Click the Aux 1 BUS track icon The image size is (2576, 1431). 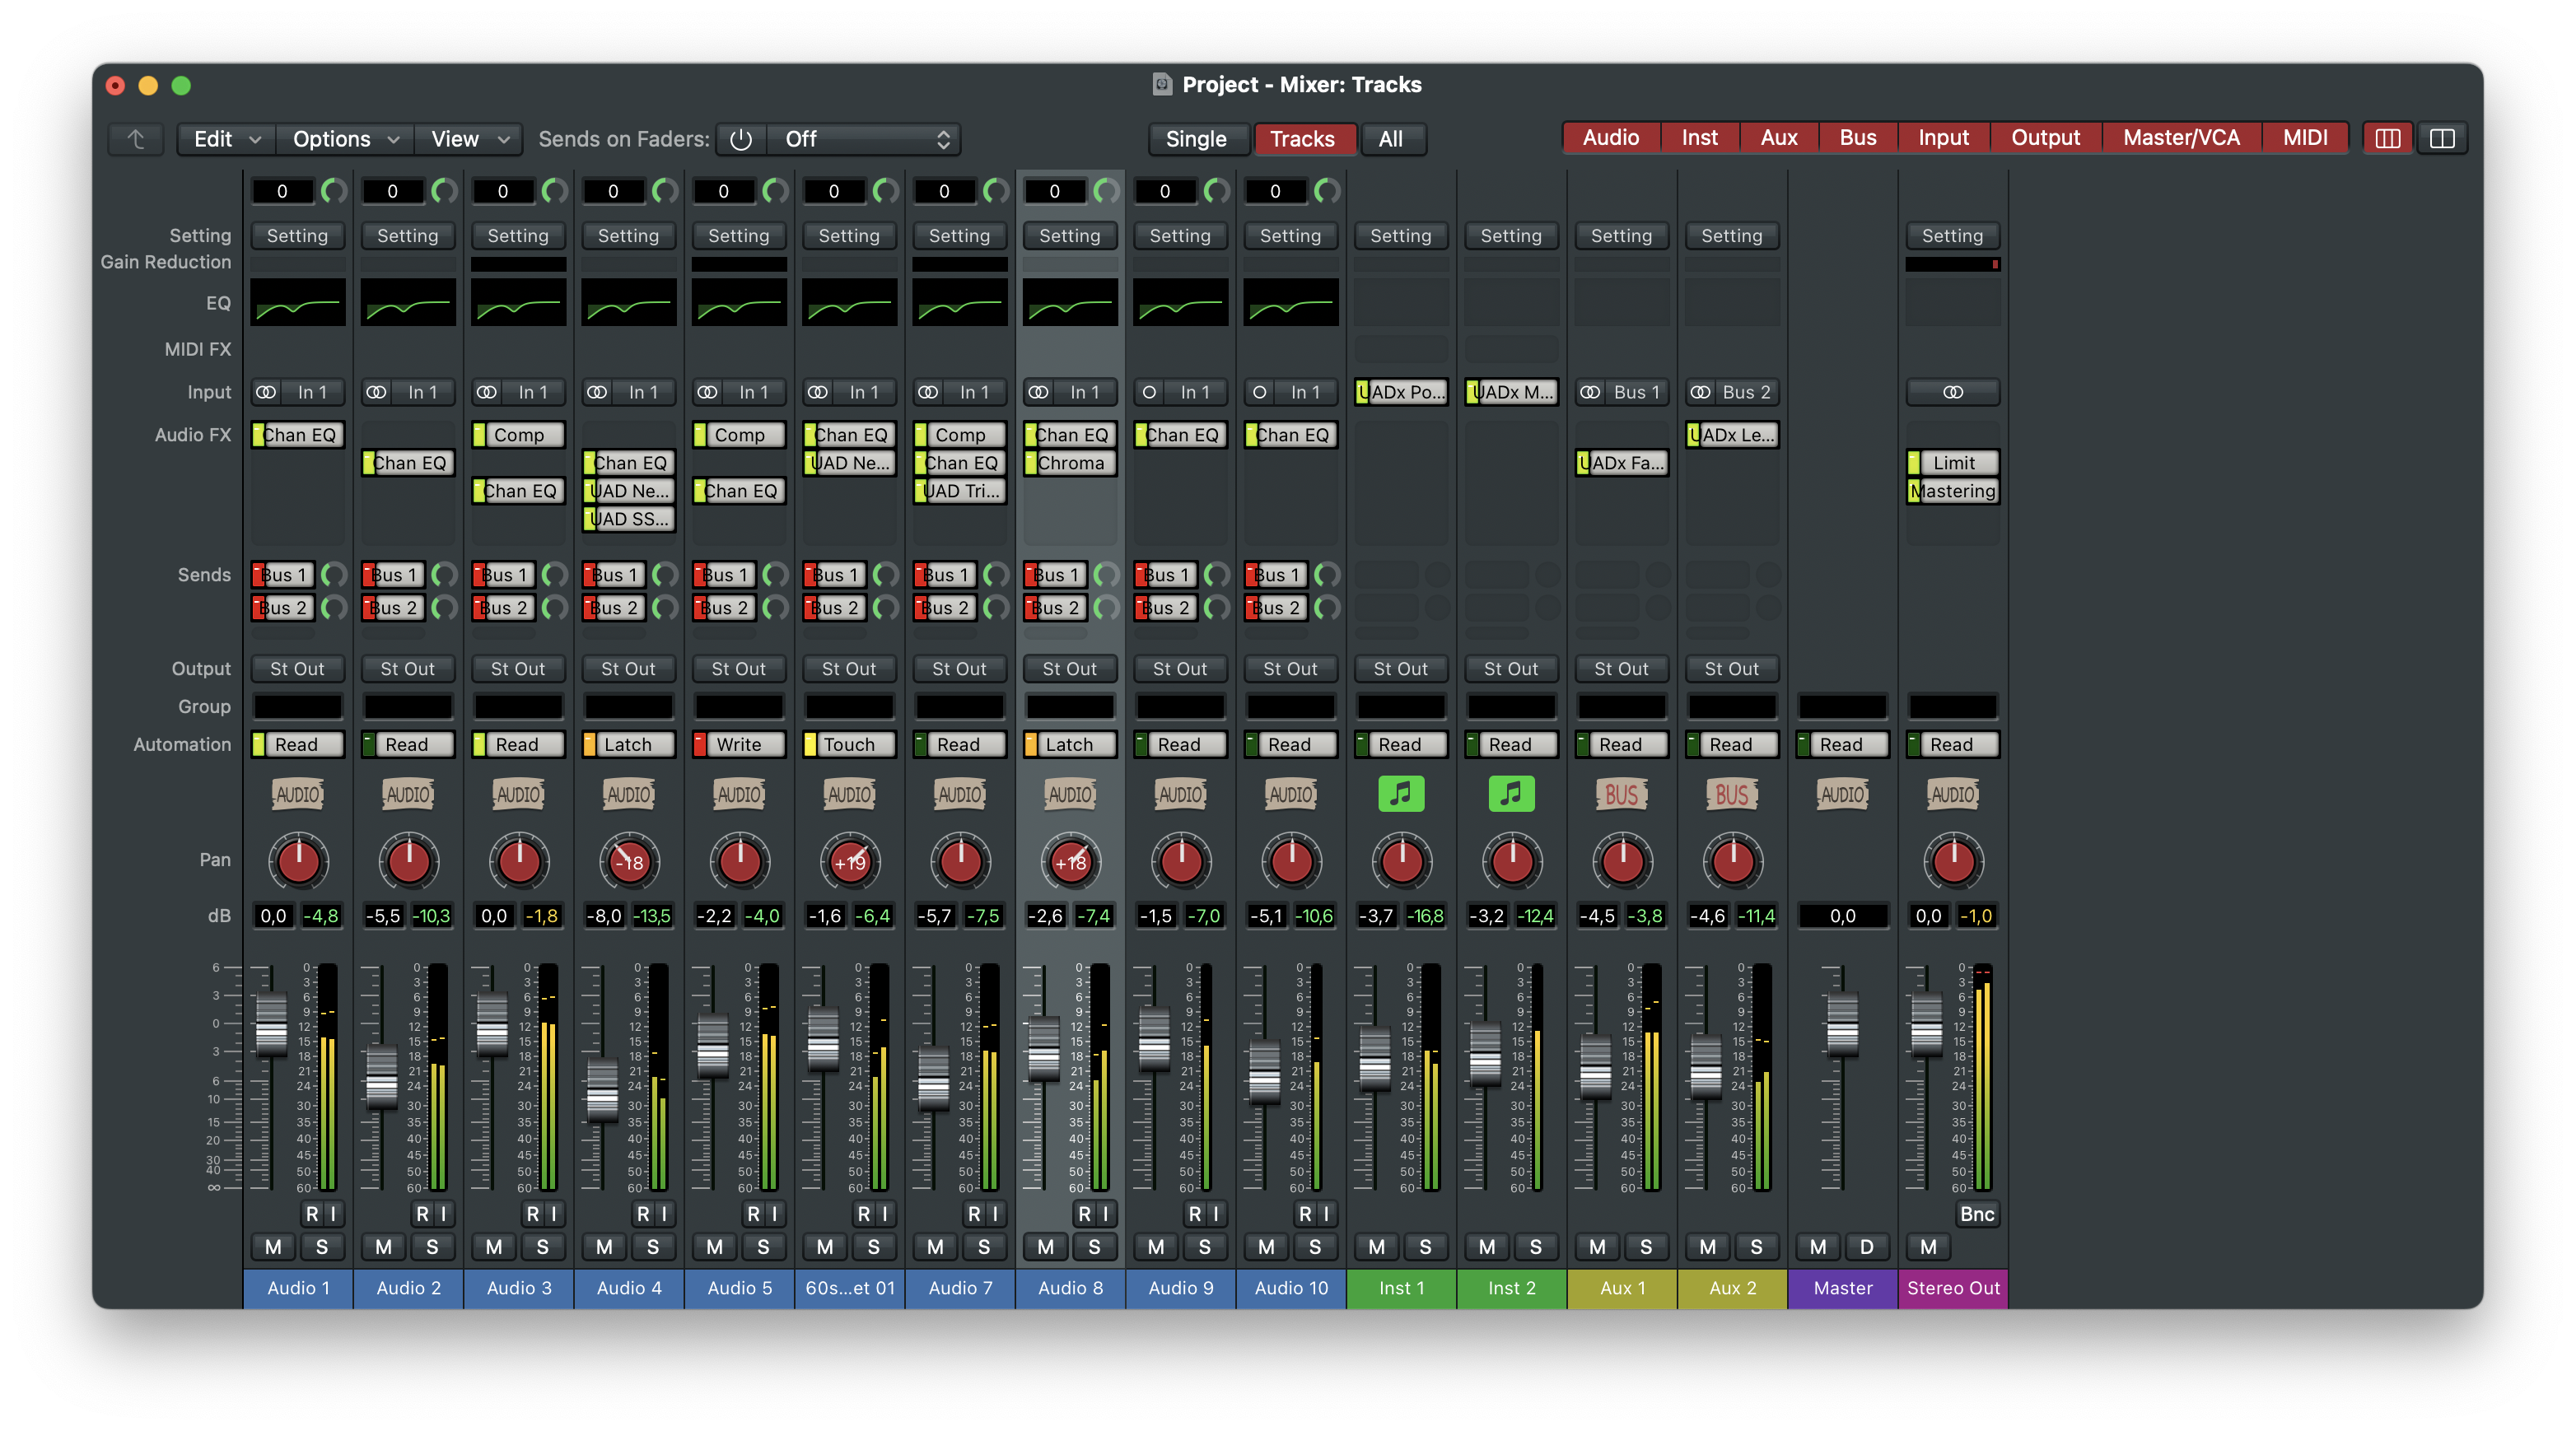1621,794
